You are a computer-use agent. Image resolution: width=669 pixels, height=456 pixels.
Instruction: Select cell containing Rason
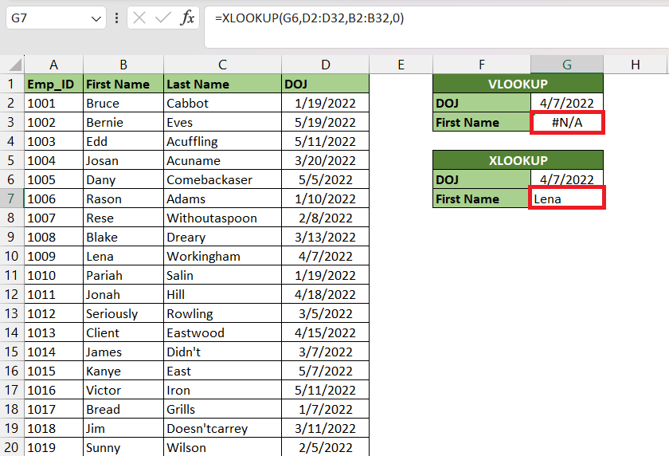pos(123,199)
